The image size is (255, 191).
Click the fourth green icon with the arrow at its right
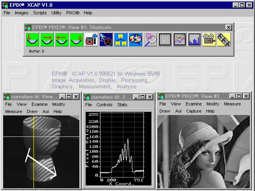tap(76, 39)
